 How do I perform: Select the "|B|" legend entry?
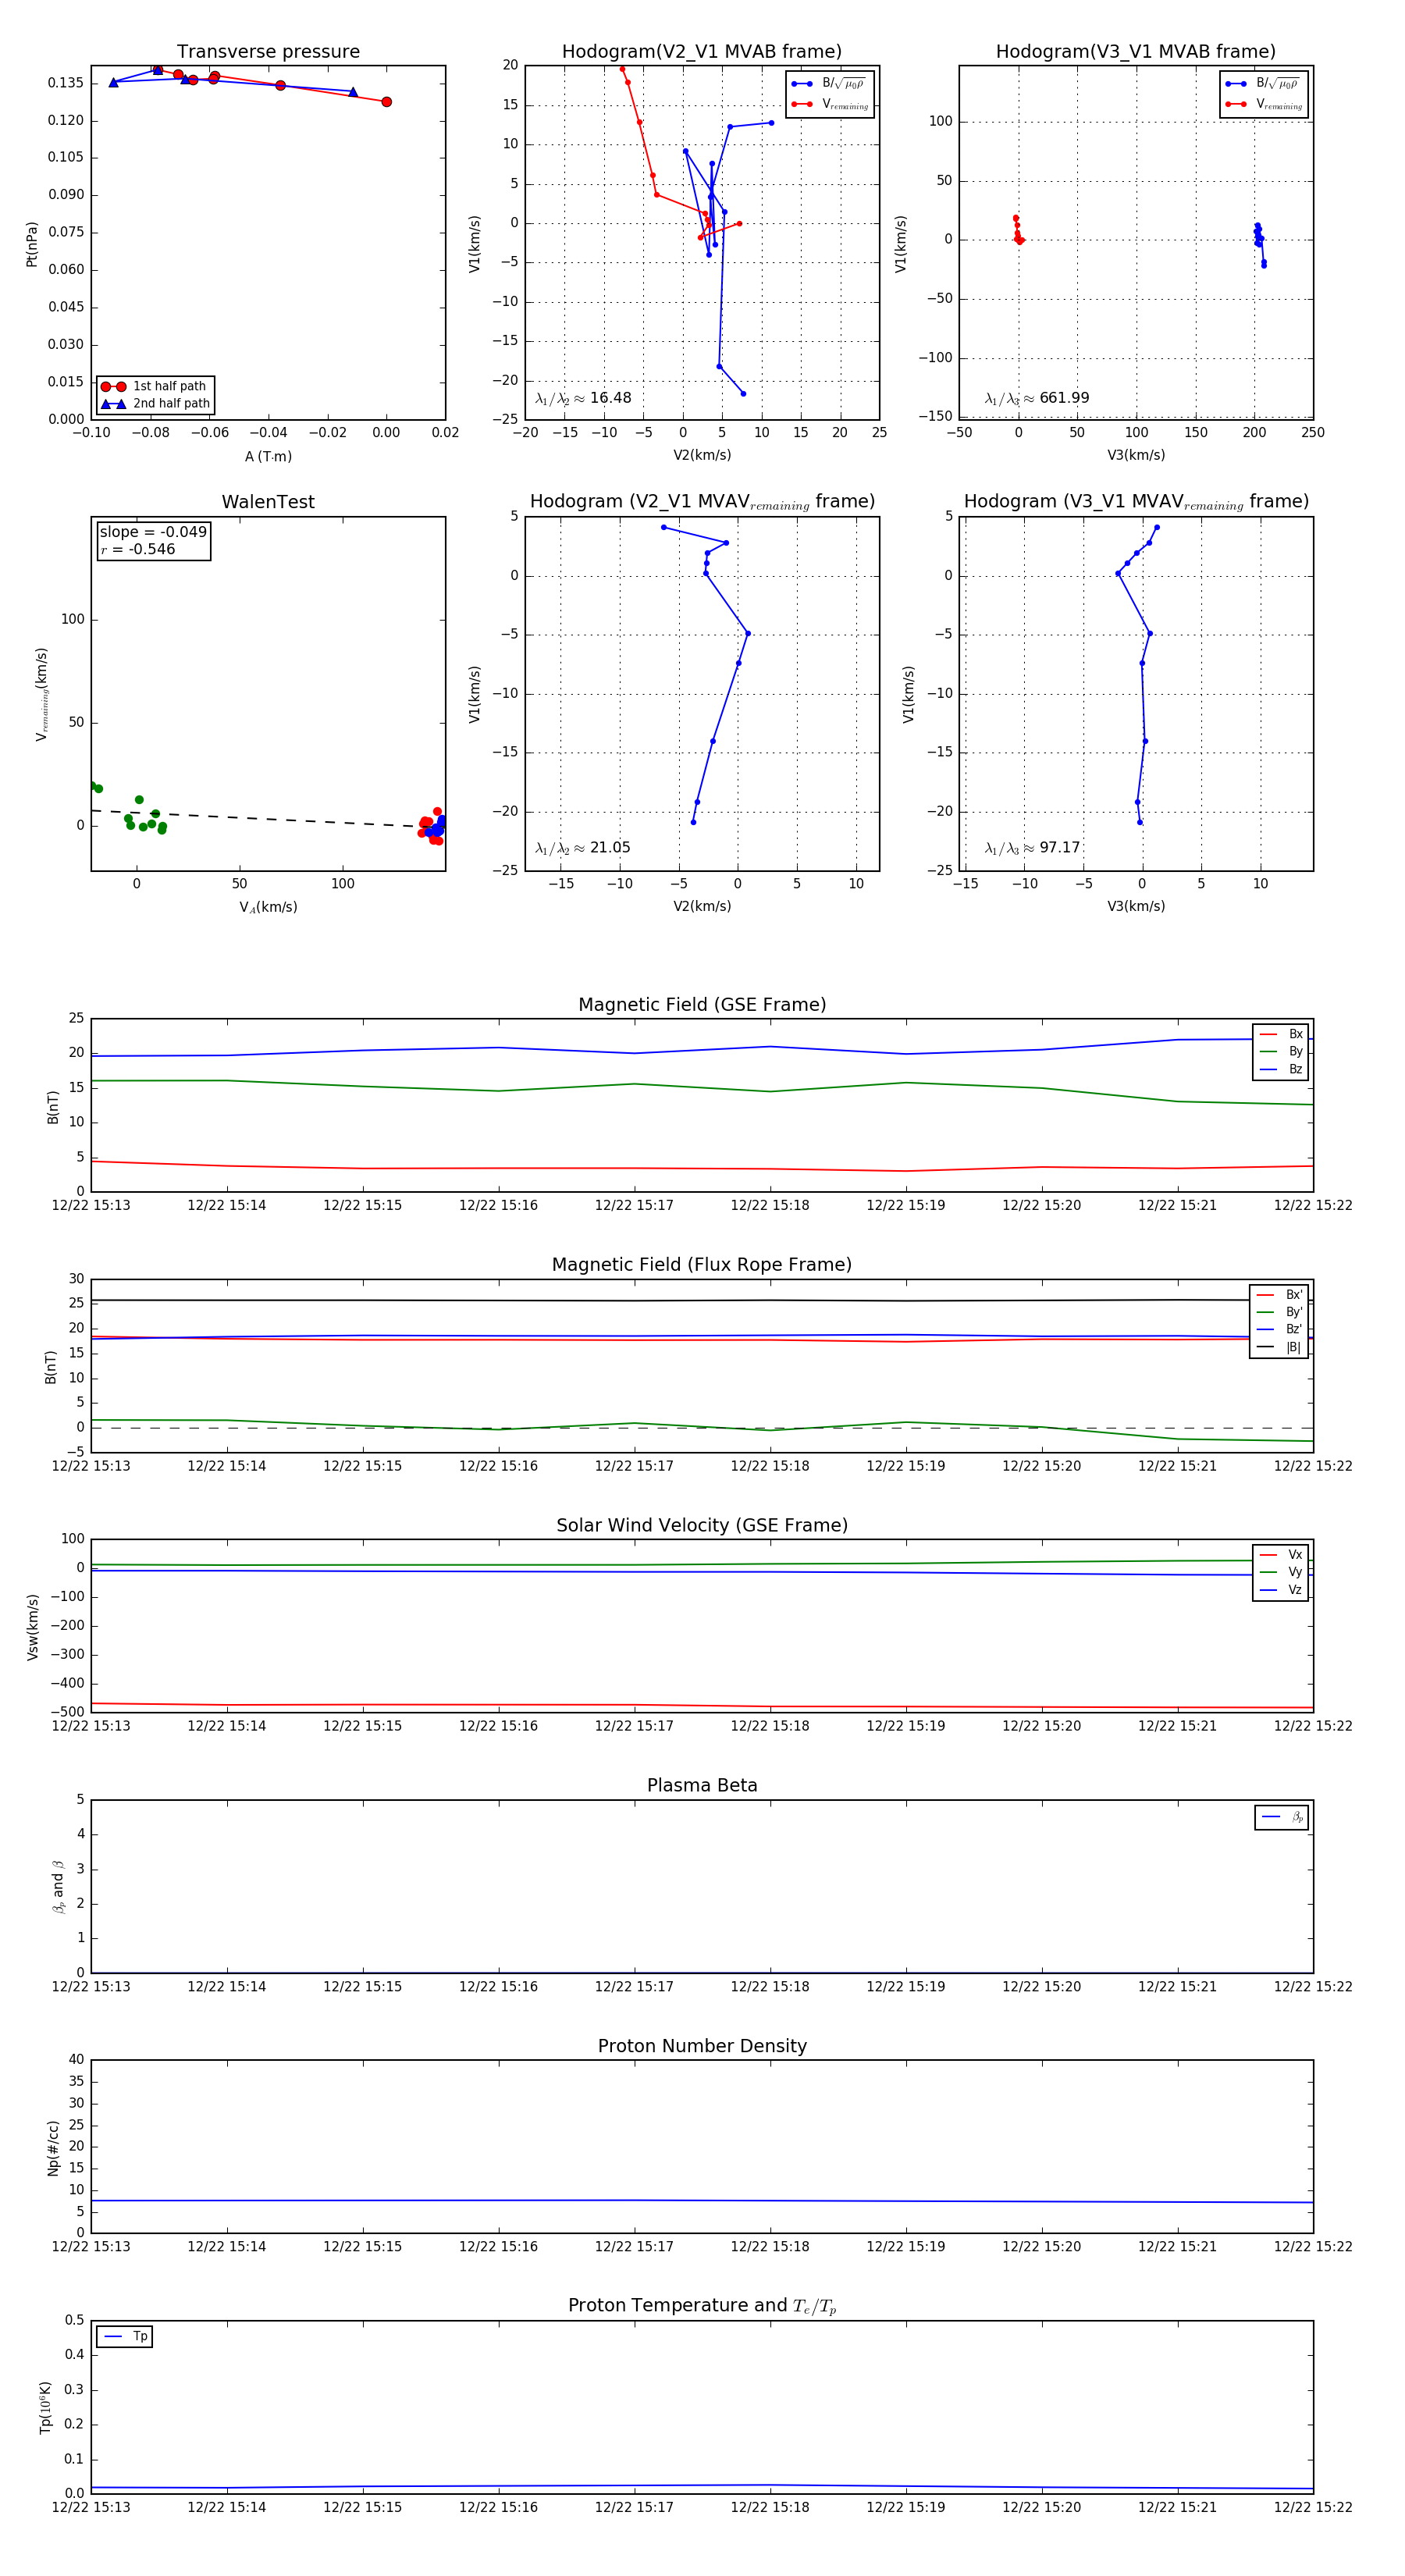click(1279, 1348)
